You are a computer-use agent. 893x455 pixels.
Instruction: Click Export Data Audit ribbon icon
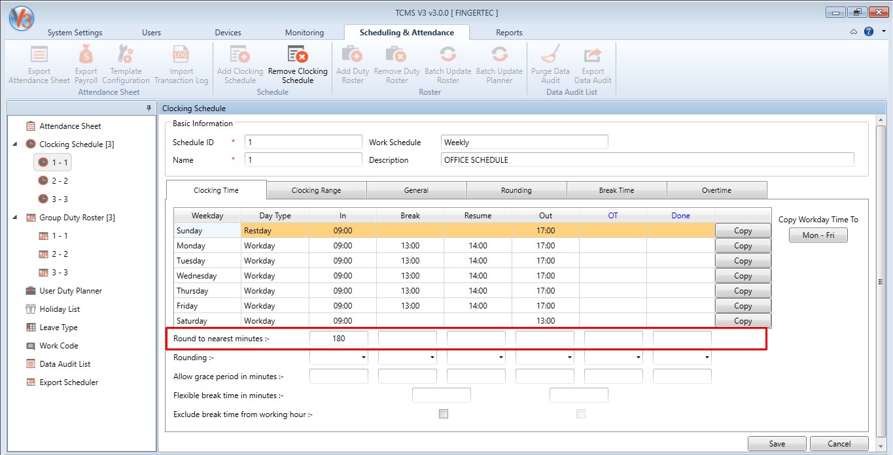tap(593, 64)
